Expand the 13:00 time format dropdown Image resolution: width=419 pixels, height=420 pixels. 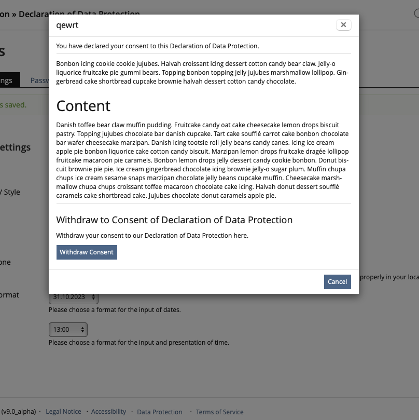pos(68,330)
